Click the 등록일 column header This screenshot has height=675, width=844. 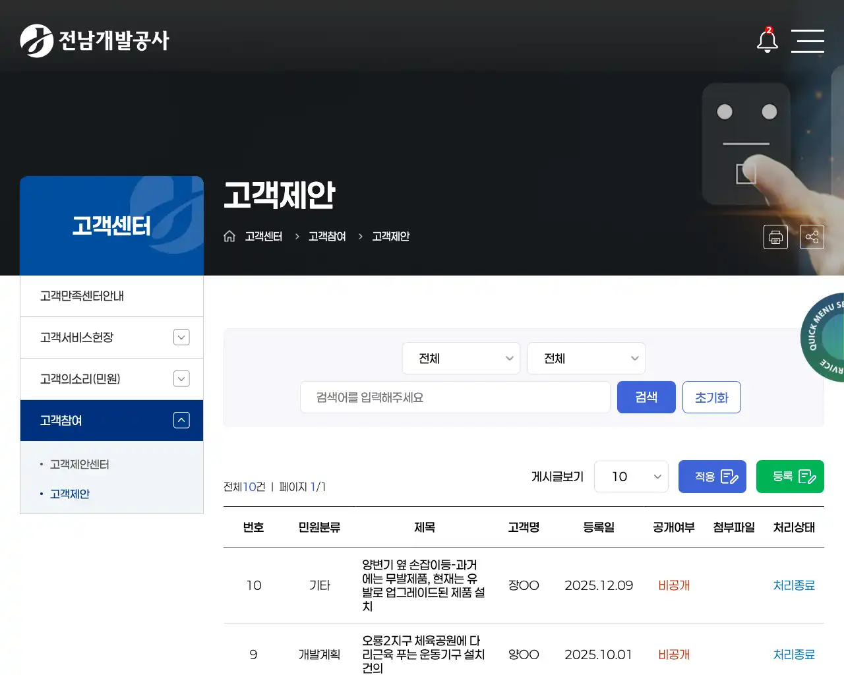pos(599,527)
